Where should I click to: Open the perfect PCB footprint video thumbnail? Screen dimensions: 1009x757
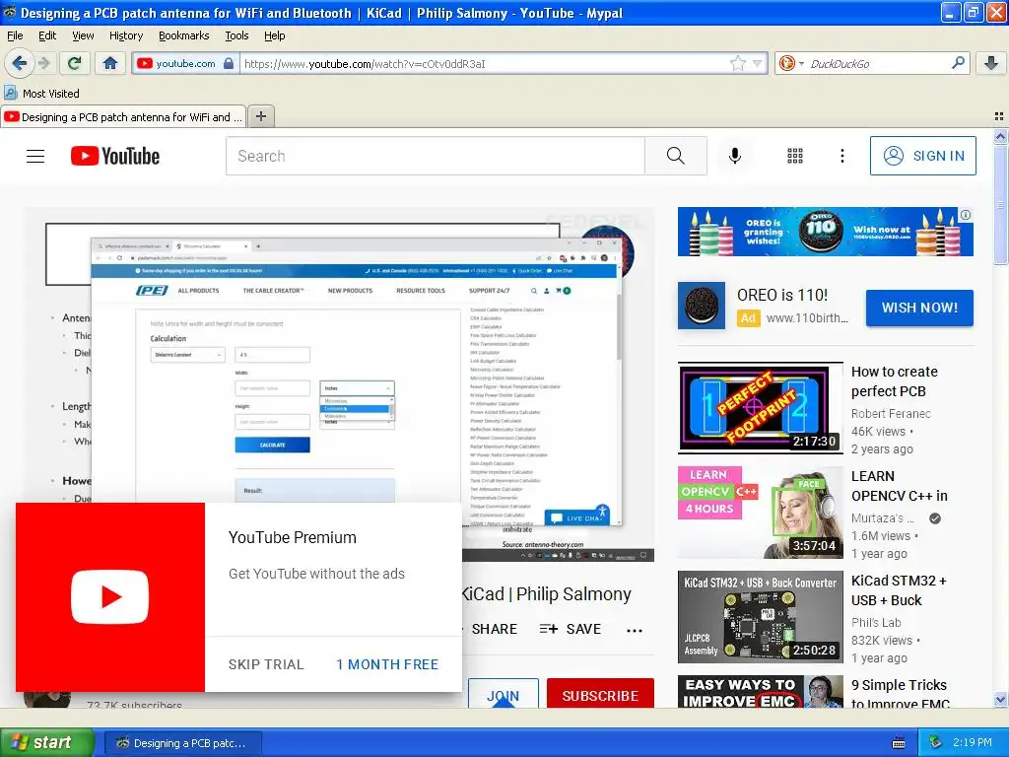pyautogui.click(x=760, y=407)
